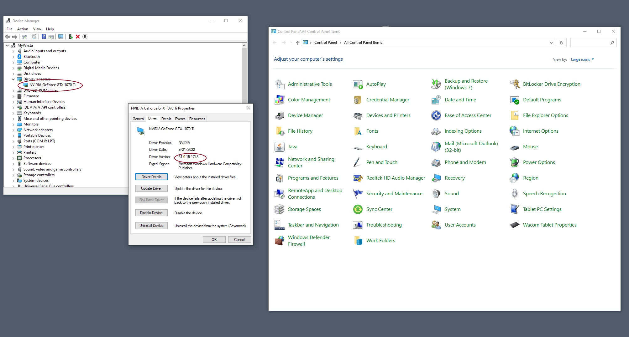Click Show/Hide Console Tree toolbar icon
The height and width of the screenshot is (337, 629).
tap(24, 37)
